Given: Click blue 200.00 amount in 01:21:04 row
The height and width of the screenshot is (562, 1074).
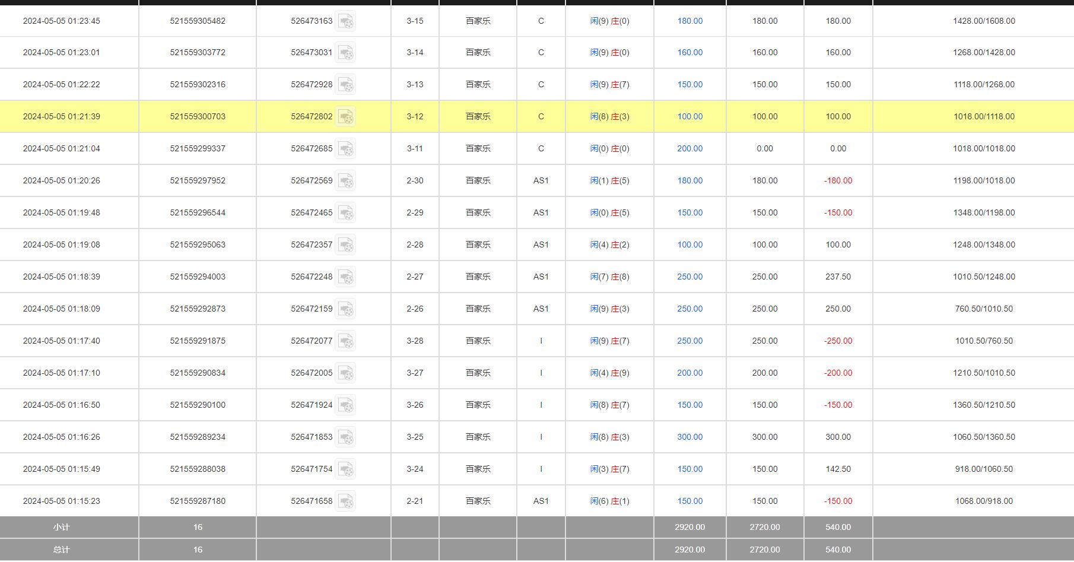Looking at the screenshot, I should [x=689, y=149].
